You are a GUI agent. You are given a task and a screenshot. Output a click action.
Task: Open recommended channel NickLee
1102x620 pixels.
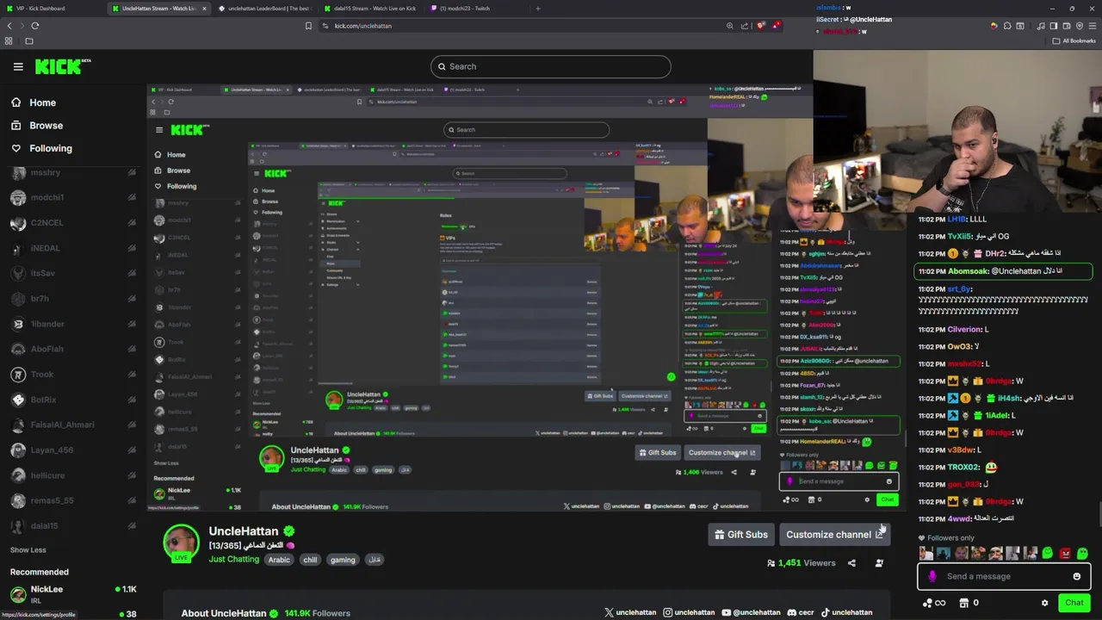(72, 593)
